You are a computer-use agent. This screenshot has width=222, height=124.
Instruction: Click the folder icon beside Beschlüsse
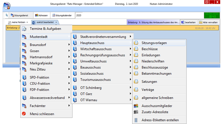click(x=136, y=49)
